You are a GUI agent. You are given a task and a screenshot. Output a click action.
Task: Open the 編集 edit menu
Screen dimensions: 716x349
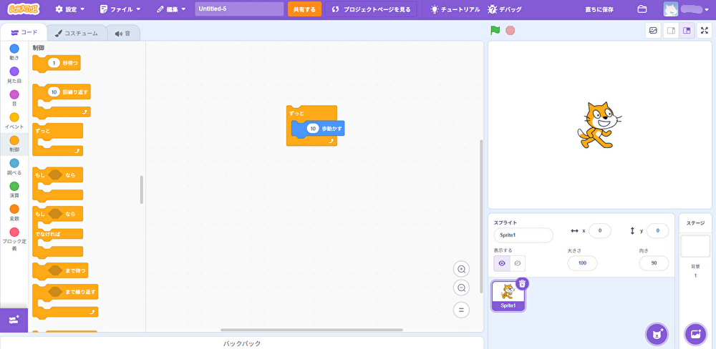click(x=171, y=9)
